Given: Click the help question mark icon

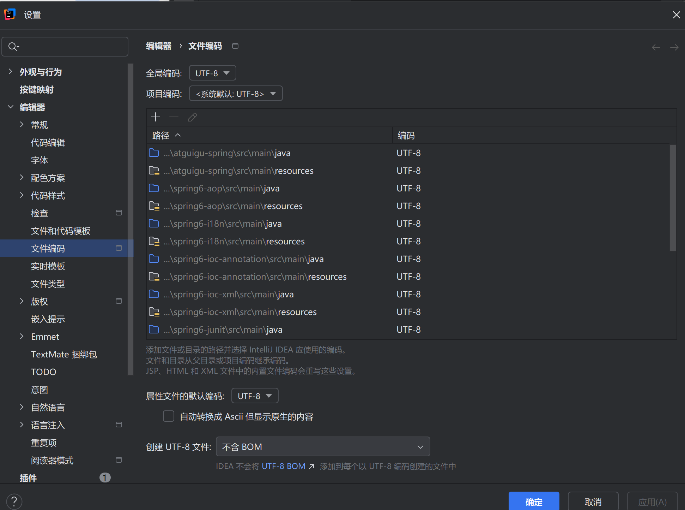Looking at the screenshot, I should (x=14, y=501).
